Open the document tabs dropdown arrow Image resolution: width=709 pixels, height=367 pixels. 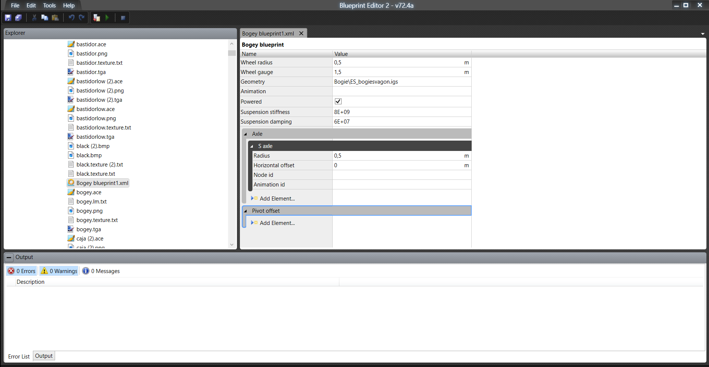[702, 34]
